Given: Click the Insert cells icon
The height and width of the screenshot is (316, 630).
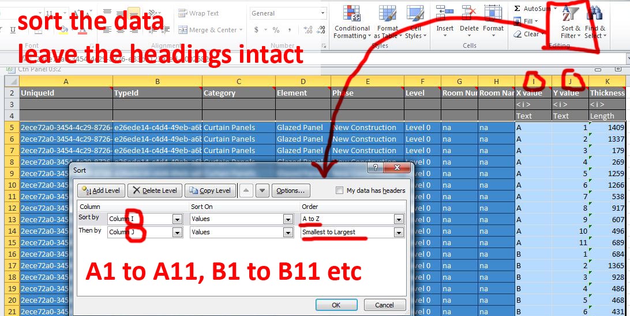Looking at the screenshot, I should (445, 13).
